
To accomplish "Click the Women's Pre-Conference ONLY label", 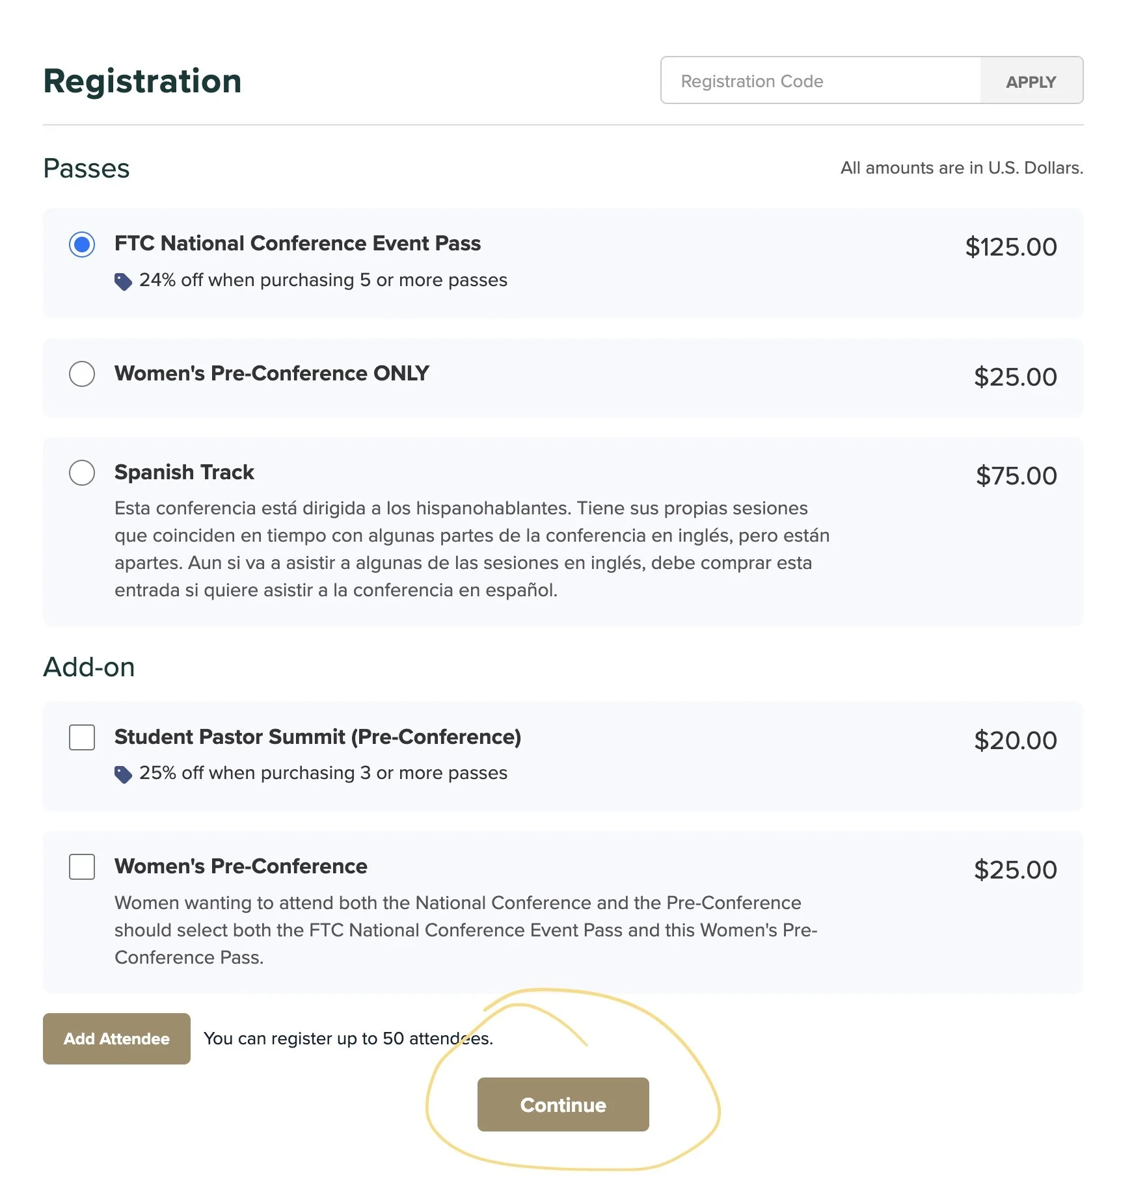I will coord(271,373).
